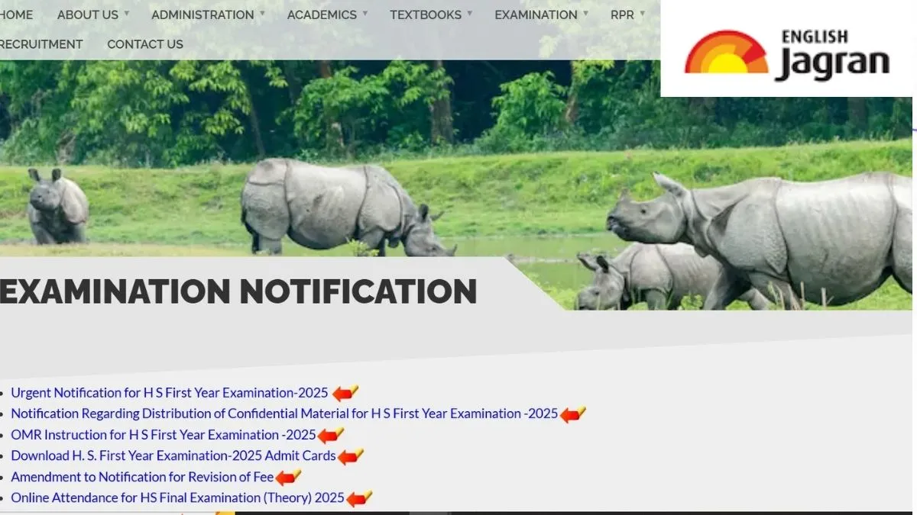Open the RPR menu

[x=627, y=15]
